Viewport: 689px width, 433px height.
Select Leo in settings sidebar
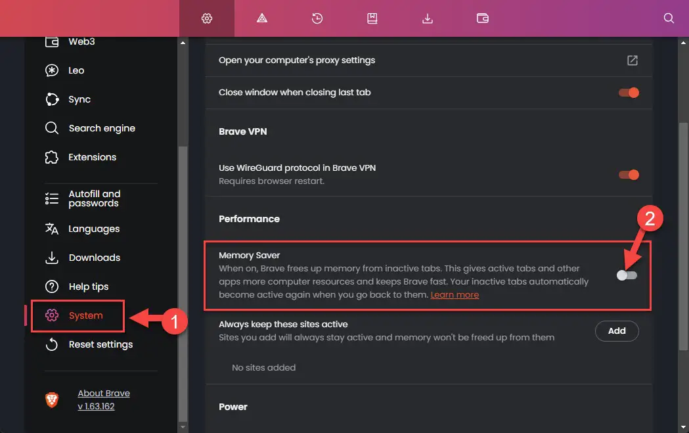point(76,70)
